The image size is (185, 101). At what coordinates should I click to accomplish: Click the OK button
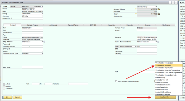7,97
